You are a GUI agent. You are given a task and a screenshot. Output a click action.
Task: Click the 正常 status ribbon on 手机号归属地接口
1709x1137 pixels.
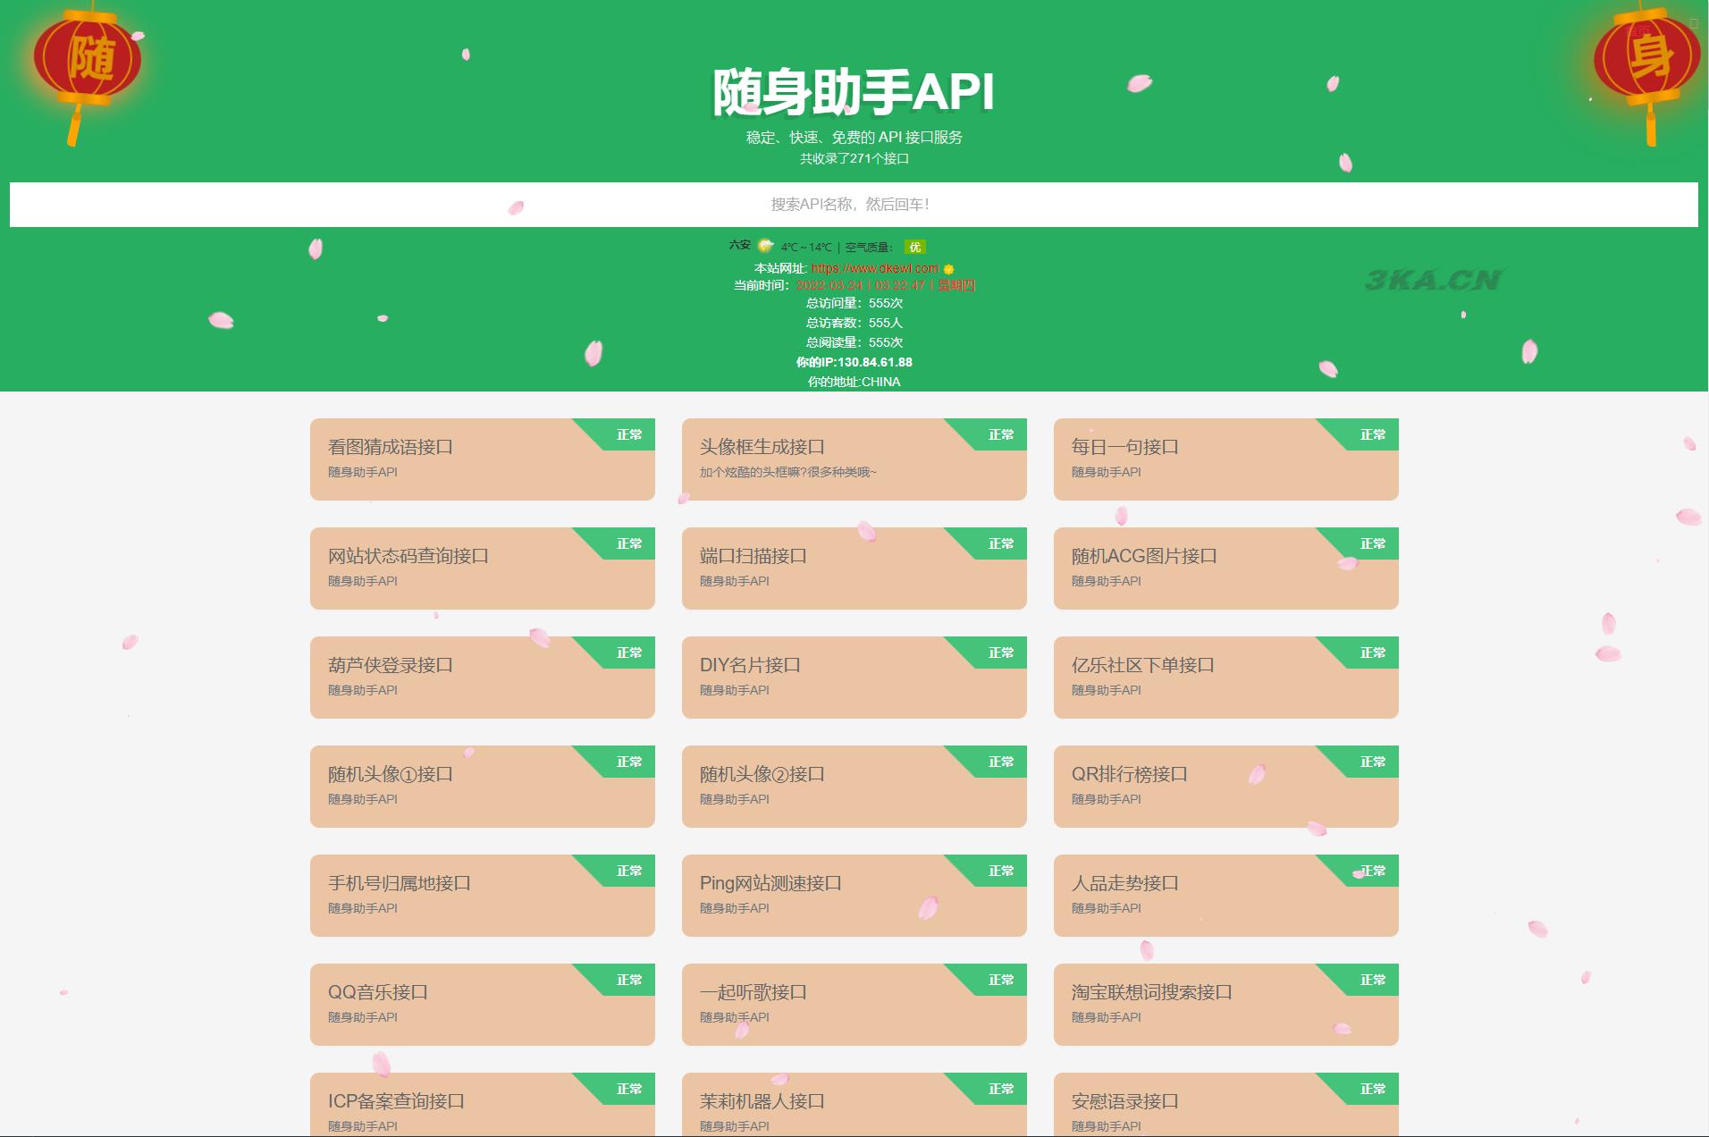628,871
